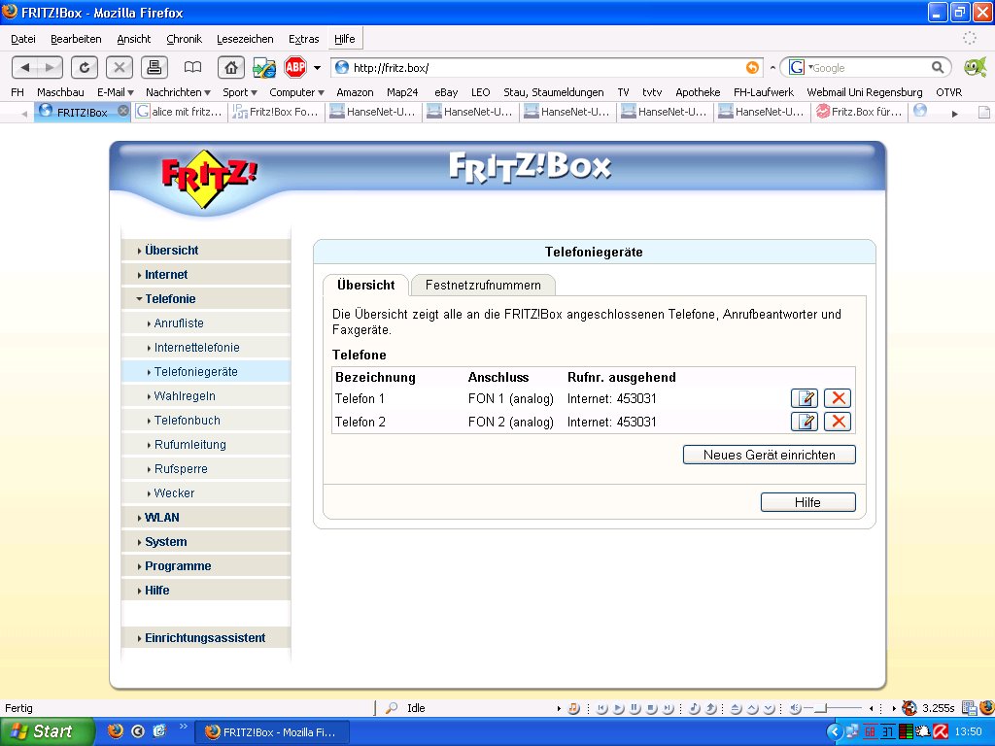Adjust the volume slider in status bar
The height and width of the screenshot is (746, 995).
tap(820, 708)
